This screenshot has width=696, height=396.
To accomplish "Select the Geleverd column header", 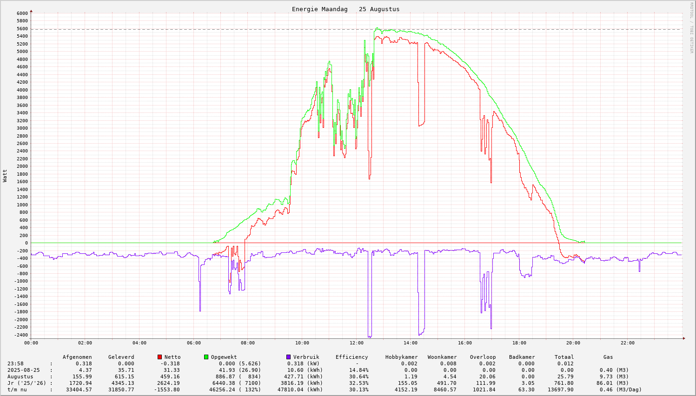I will [121, 357].
